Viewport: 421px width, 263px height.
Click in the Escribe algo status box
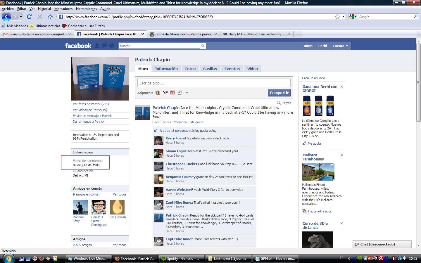pos(214,83)
